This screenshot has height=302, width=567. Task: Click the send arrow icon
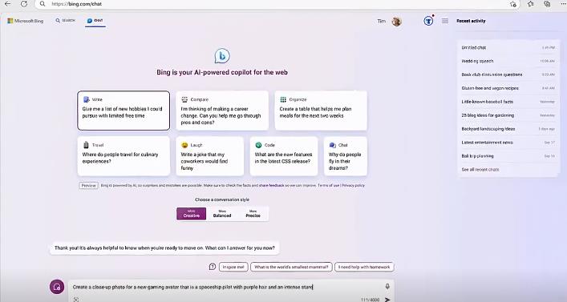[387, 300]
